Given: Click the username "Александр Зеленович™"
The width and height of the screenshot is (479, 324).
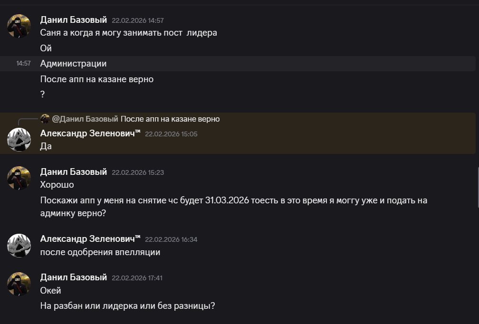Looking at the screenshot, I should 89,133.
